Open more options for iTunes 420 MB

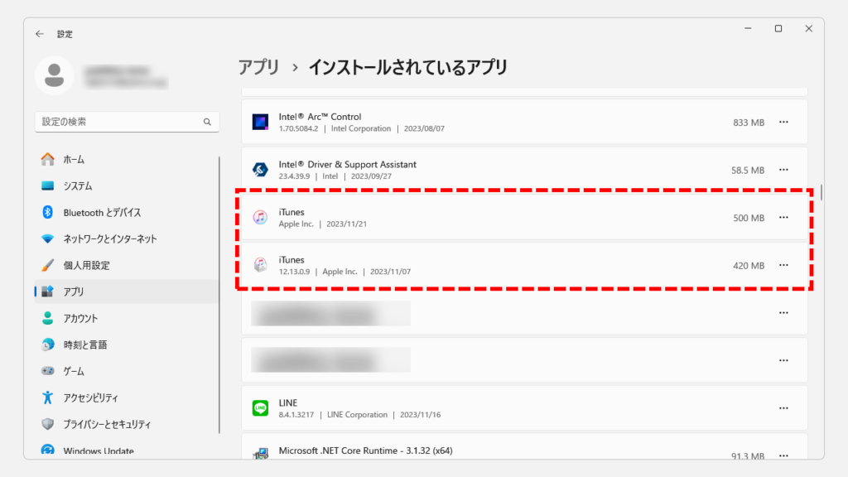coord(783,266)
